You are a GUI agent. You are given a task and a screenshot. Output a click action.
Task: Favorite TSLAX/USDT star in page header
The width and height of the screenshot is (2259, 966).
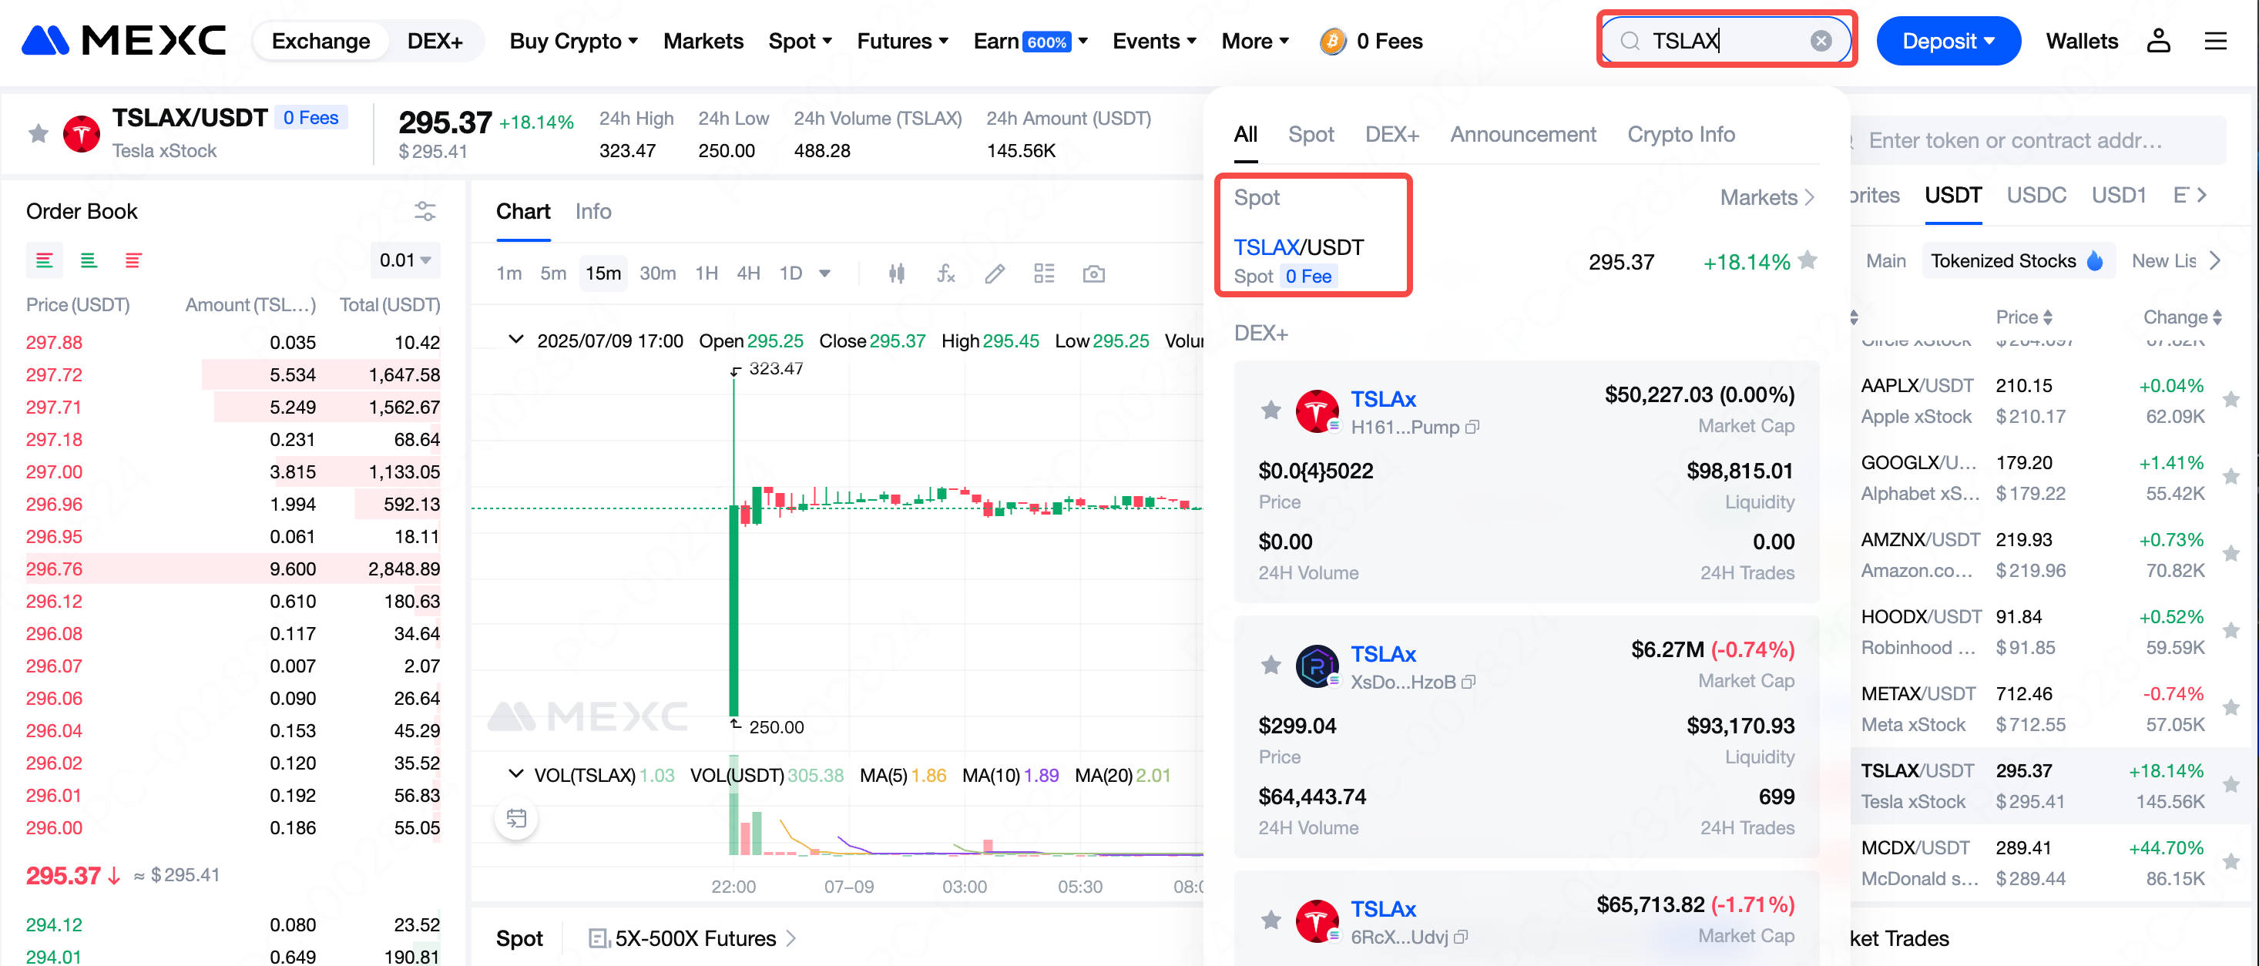(x=39, y=133)
